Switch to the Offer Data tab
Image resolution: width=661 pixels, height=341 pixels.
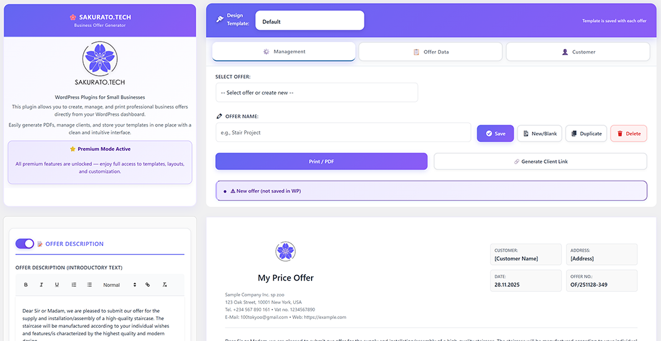point(431,52)
